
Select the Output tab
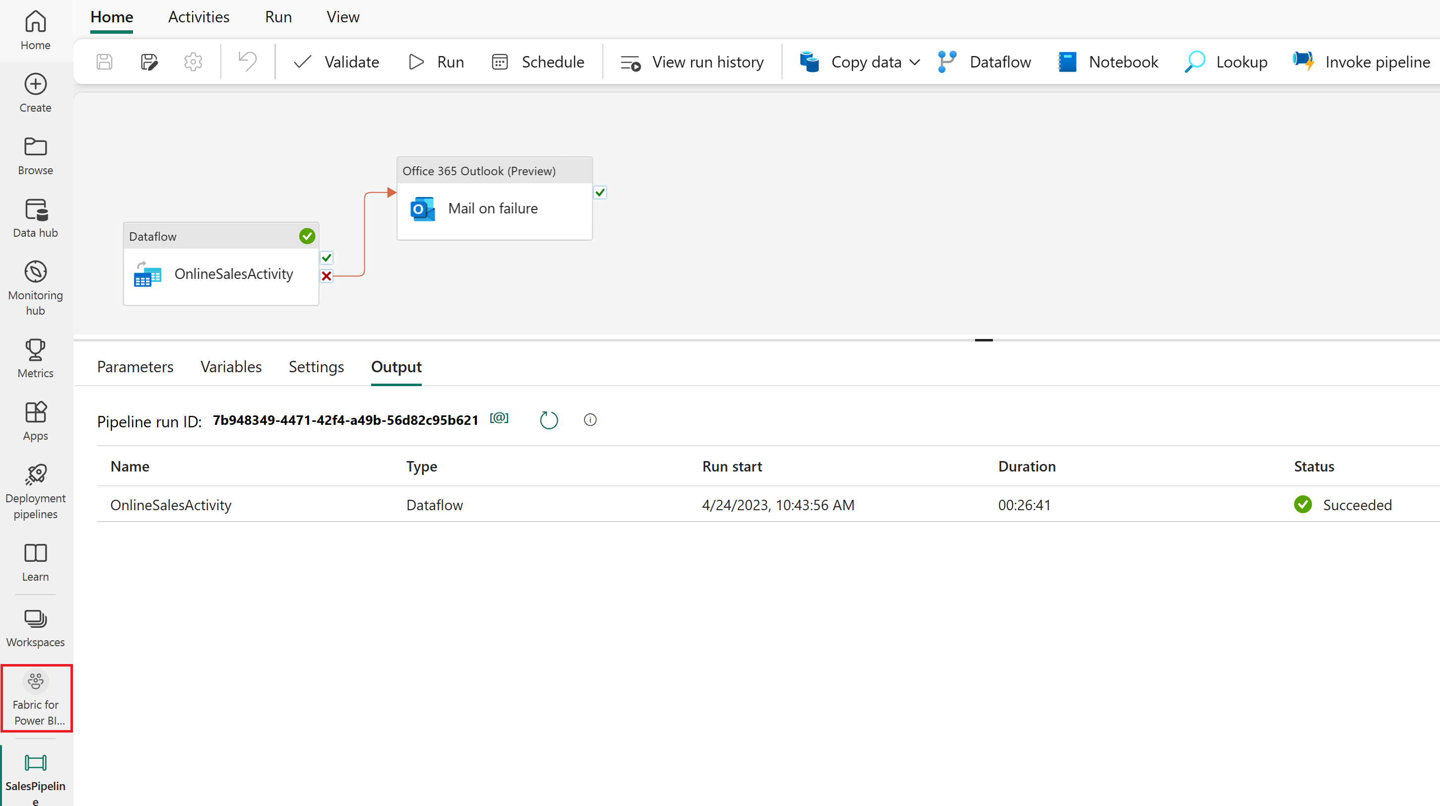tap(396, 366)
